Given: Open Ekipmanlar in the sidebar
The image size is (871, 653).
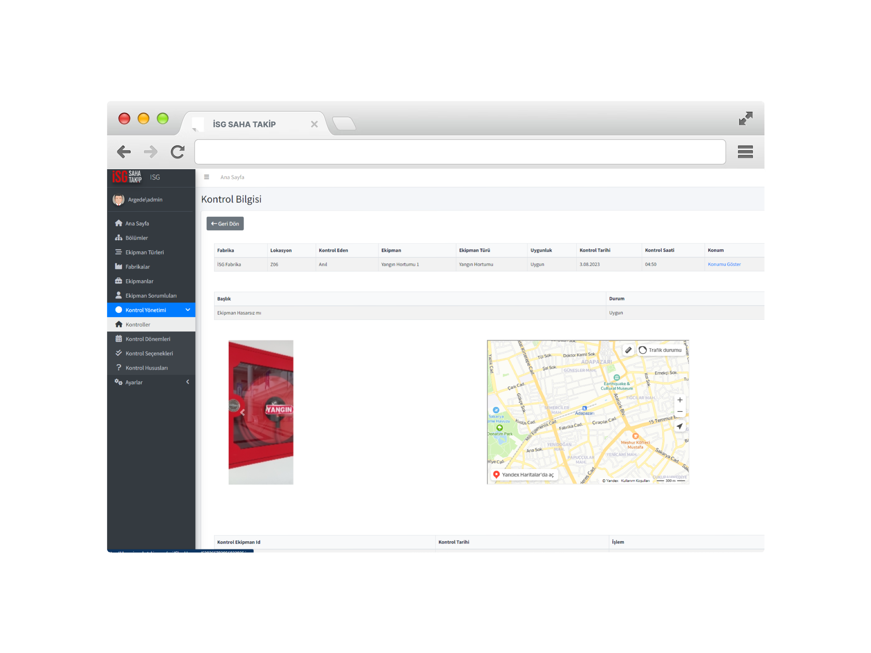Looking at the screenshot, I should (x=151, y=281).
